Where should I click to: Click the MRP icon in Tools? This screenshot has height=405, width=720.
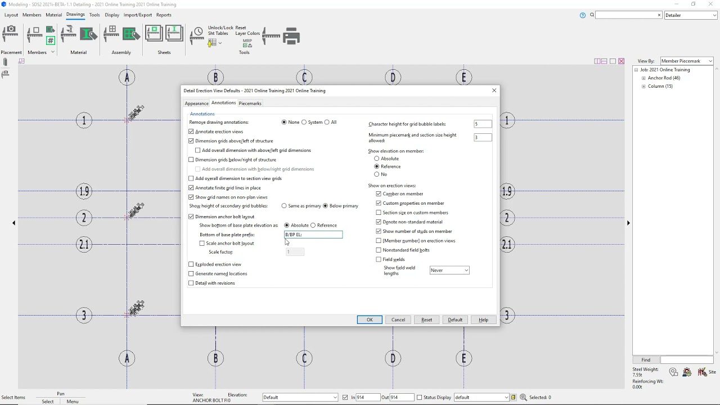click(x=247, y=43)
